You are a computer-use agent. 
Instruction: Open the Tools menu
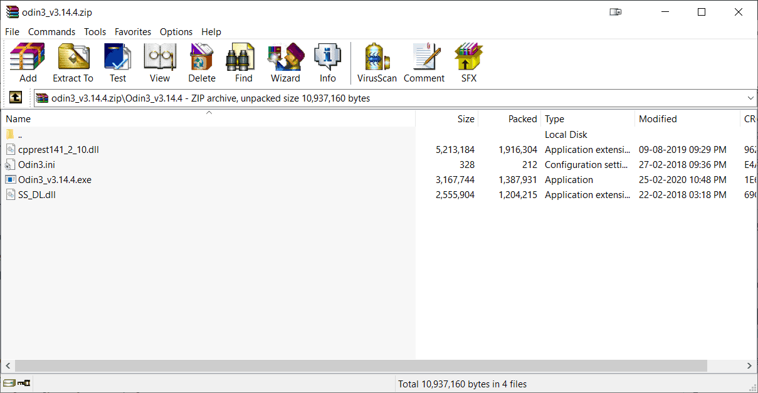pyautogui.click(x=95, y=31)
